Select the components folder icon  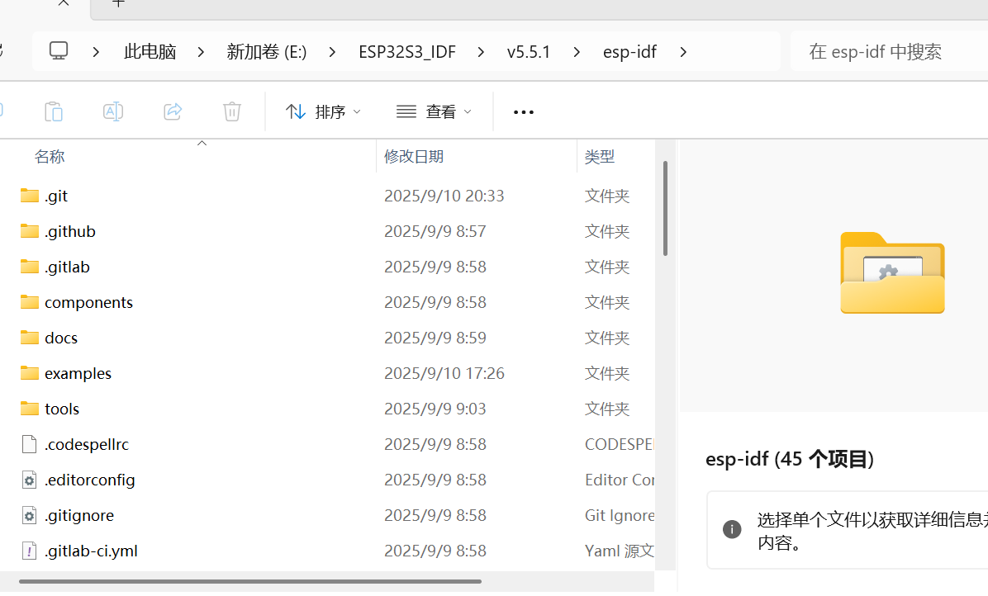29,302
